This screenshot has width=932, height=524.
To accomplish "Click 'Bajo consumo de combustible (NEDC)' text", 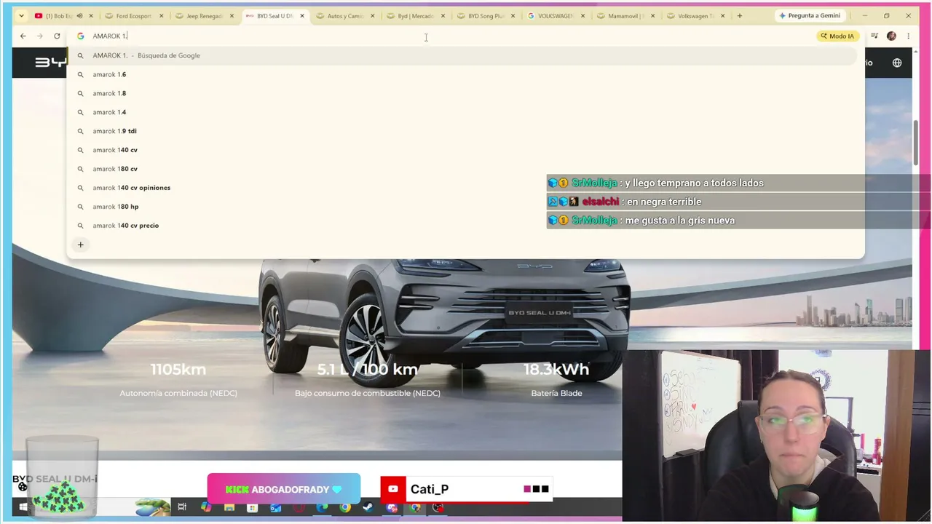I will point(368,393).
